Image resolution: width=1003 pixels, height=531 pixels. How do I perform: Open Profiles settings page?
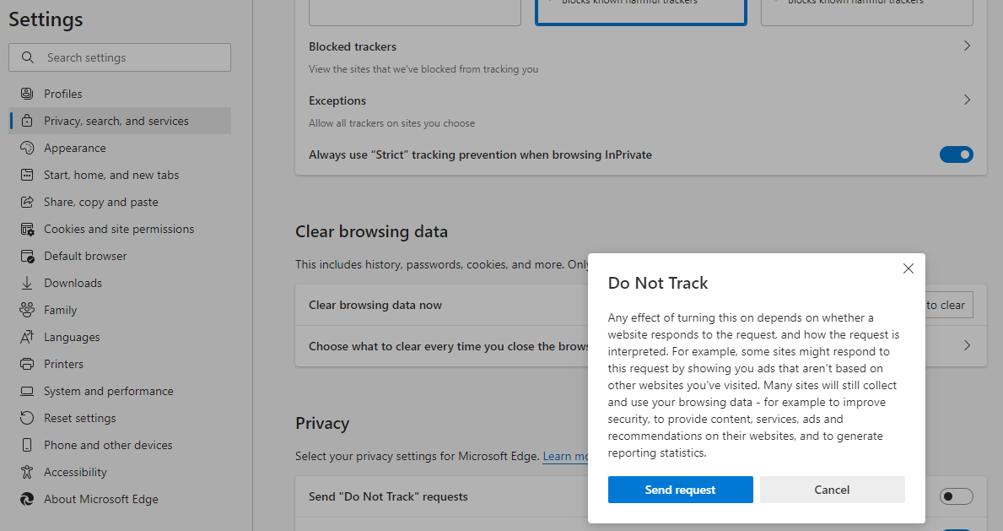coord(121,95)
